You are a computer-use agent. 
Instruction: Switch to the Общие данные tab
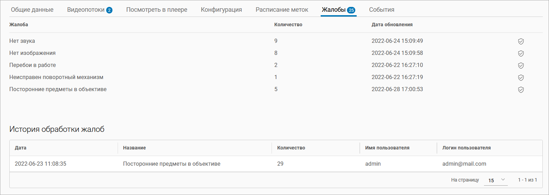click(x=32, y=10)
